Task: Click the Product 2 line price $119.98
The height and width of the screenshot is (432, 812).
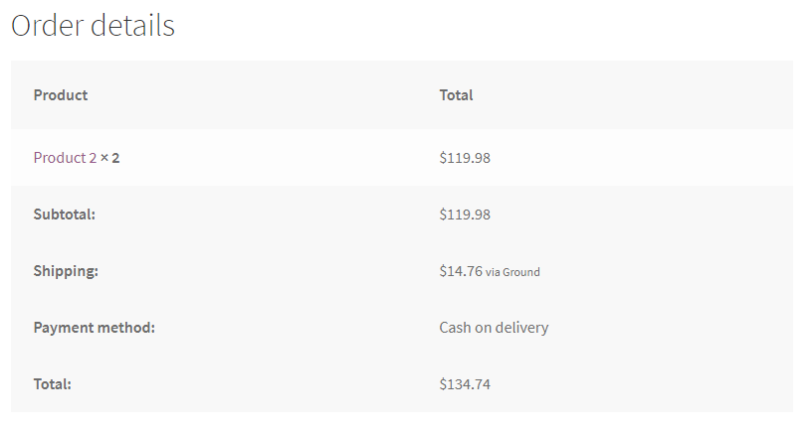Action: 465,157
